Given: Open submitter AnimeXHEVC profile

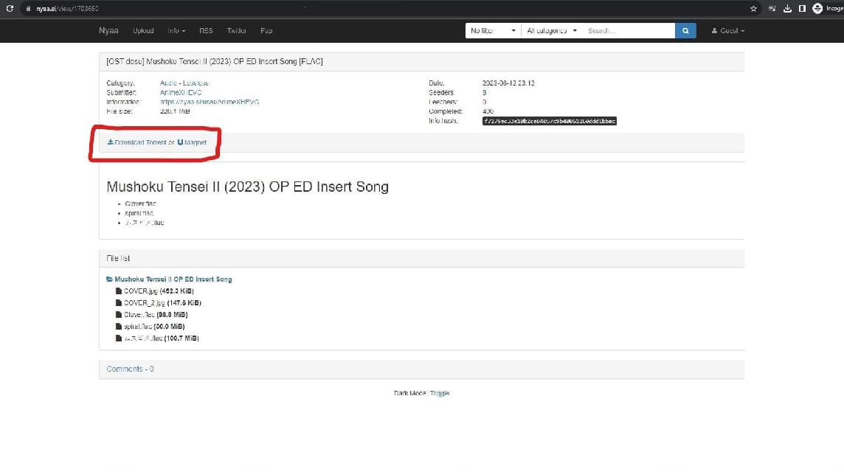Looking at the screenshot, I should [181, 93].
